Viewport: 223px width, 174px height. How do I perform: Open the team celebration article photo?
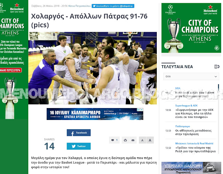click(93, 68)
